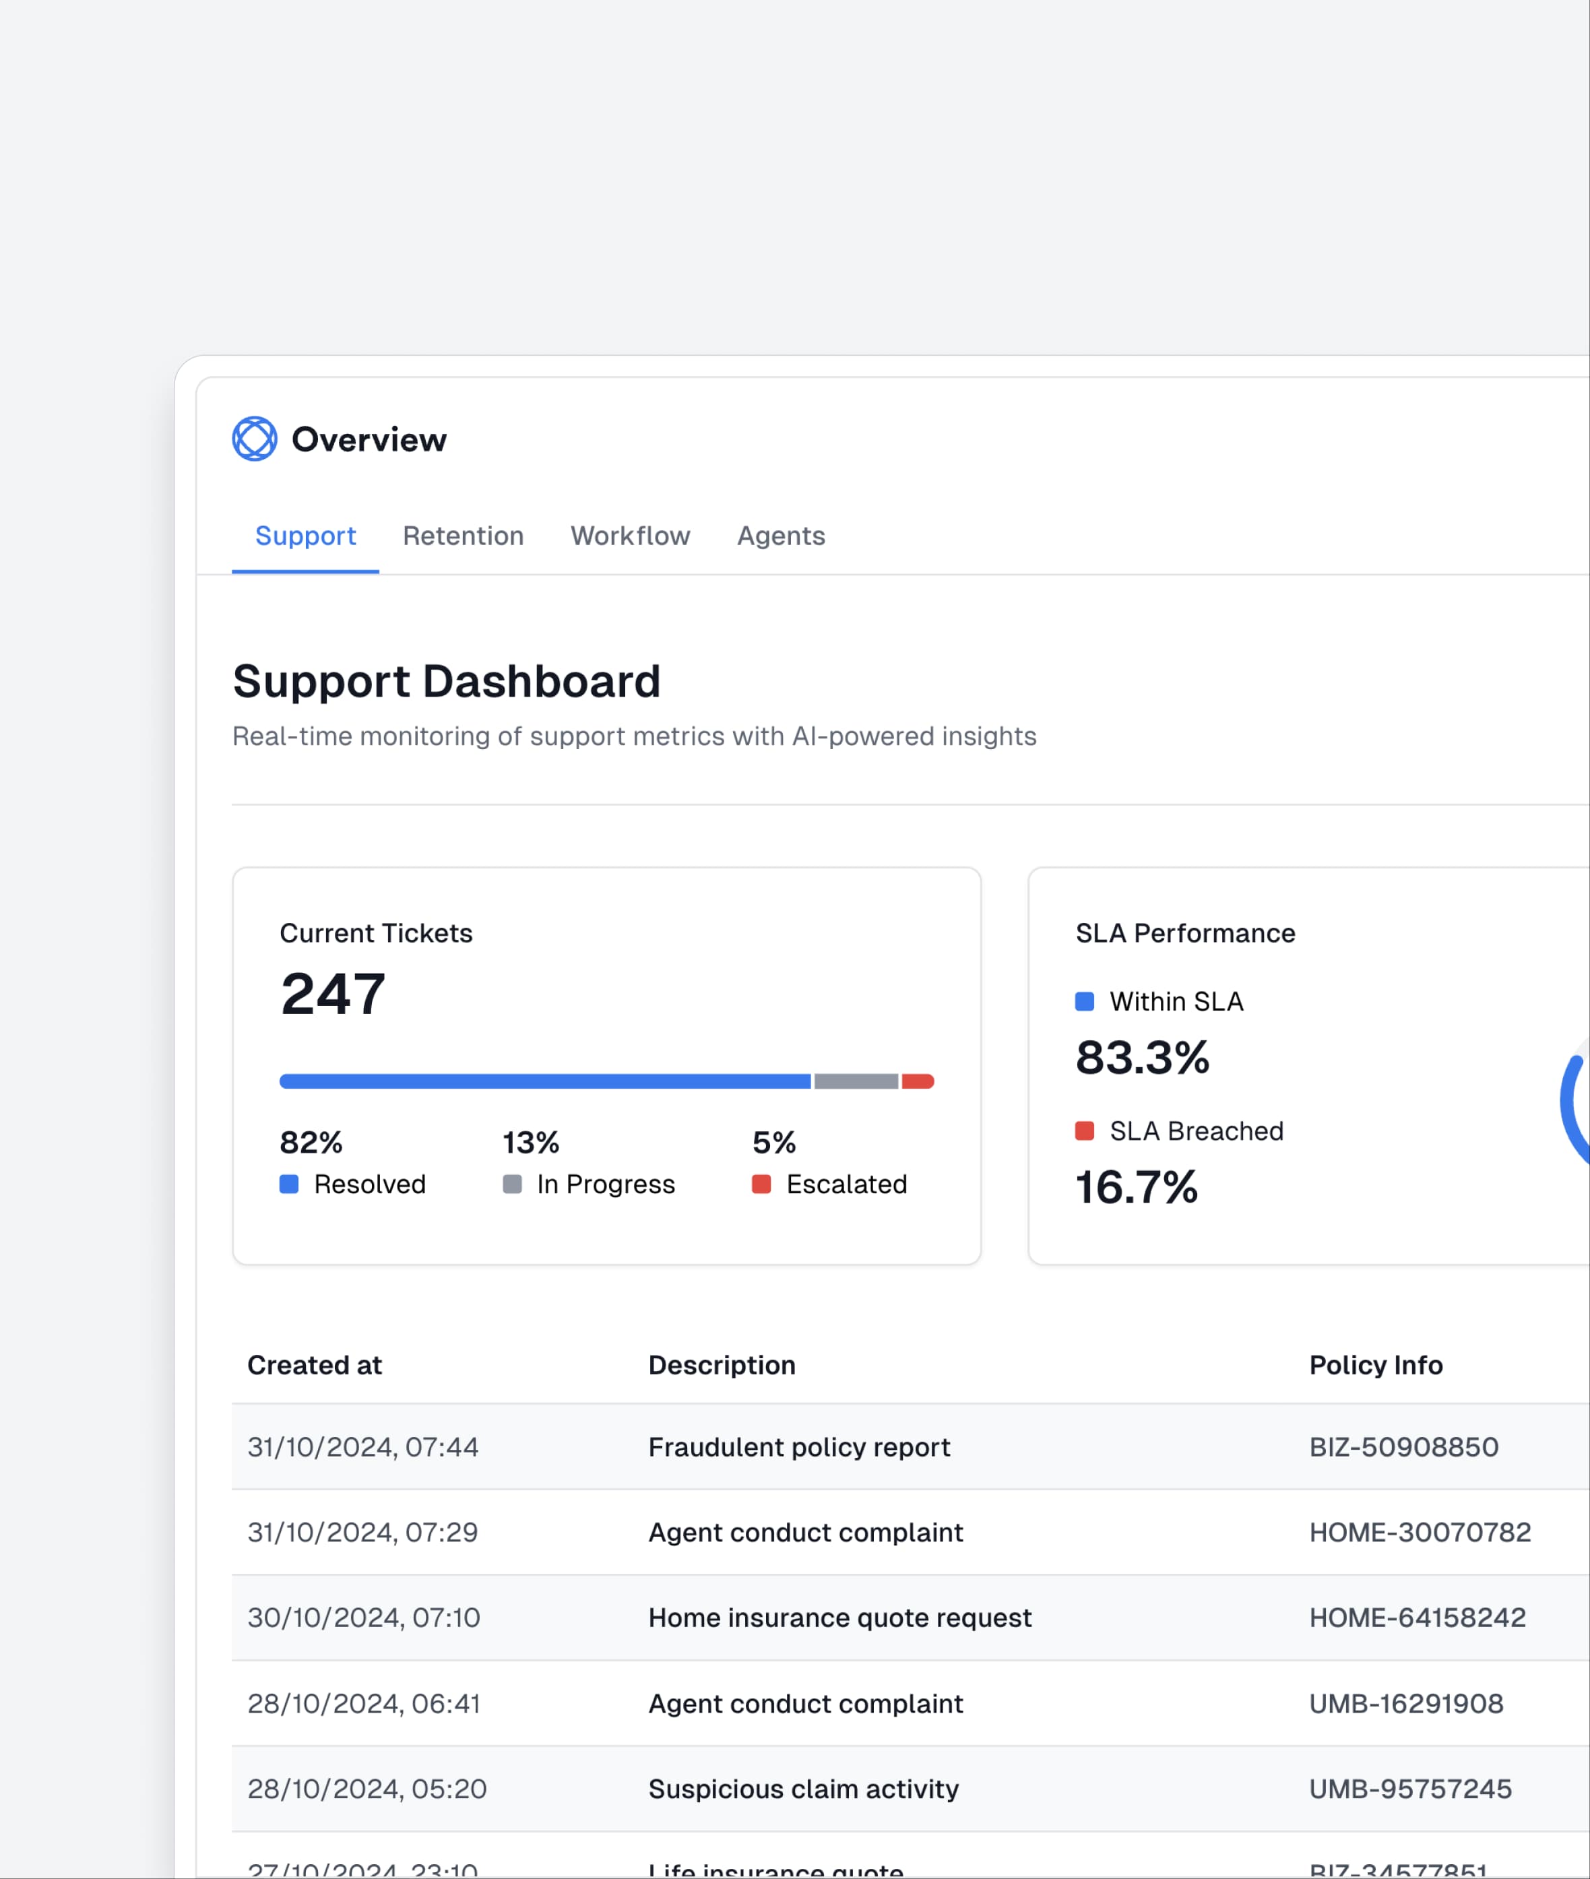
Task: Select the blue Resolved legend marker
Action: (x=289, y=1184)
